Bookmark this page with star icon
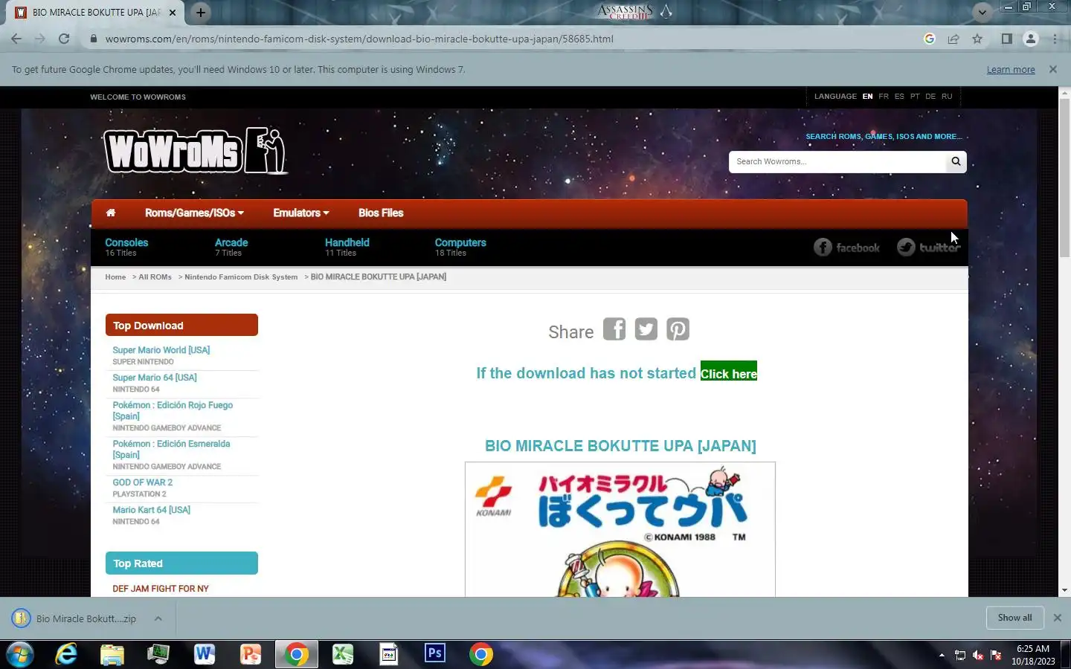1071x669 pixels. pyautogui.click(x=977, y=39)
